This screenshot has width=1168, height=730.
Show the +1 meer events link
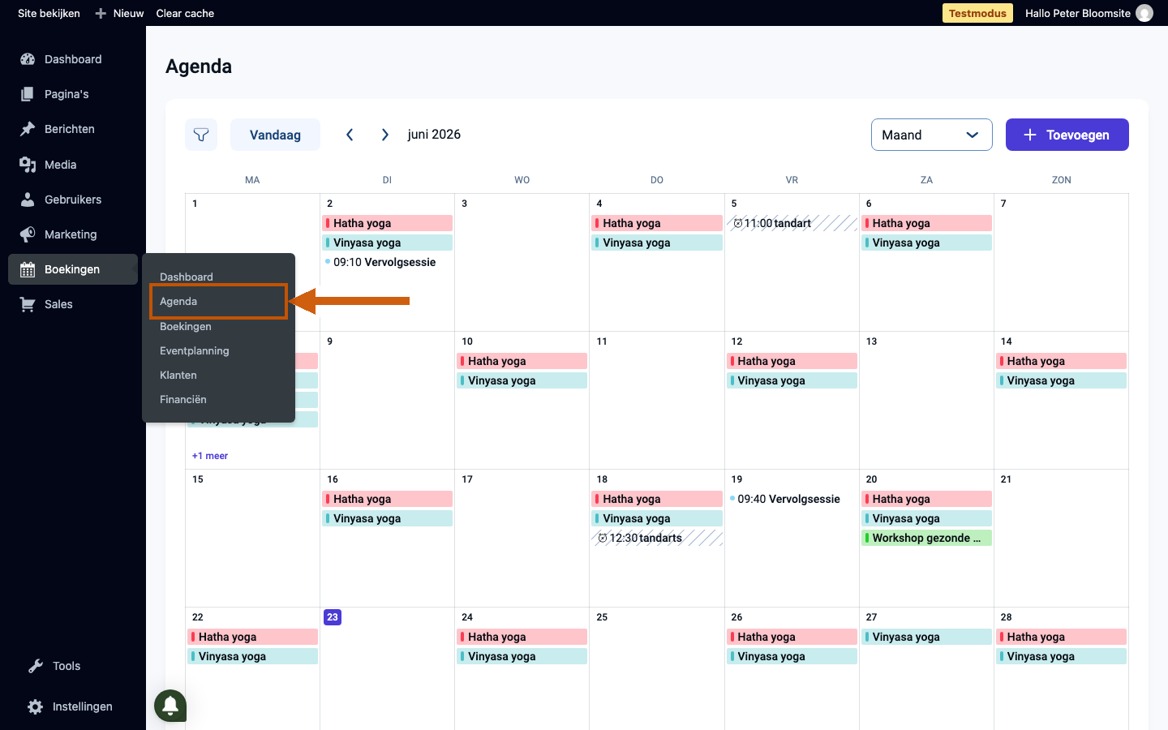[x=210, y=456]
